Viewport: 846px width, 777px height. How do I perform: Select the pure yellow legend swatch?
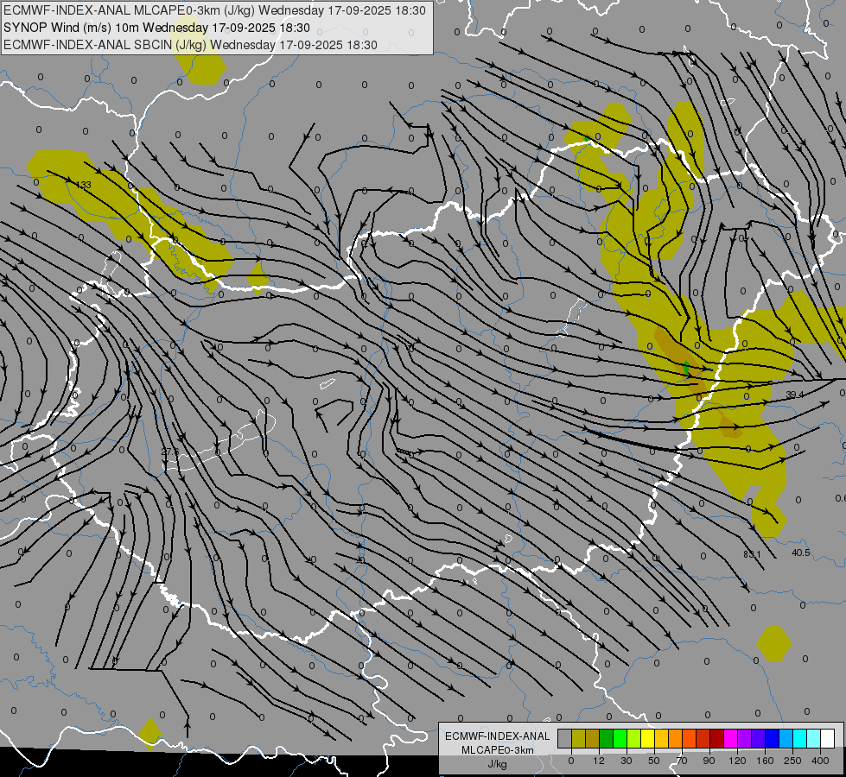647,738
